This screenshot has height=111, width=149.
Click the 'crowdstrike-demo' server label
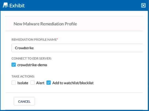point(32,65)
